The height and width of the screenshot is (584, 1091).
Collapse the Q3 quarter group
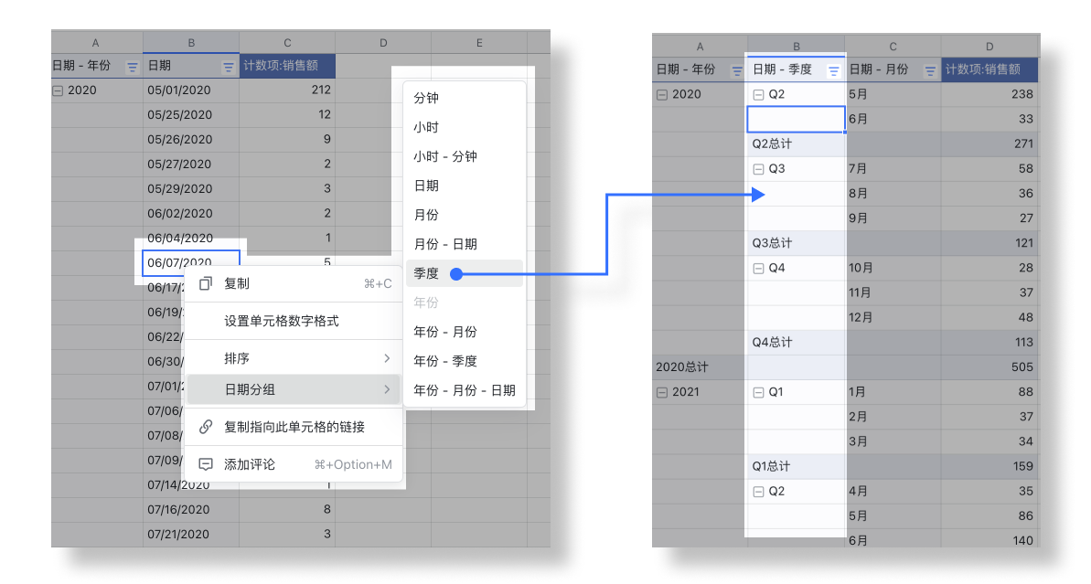pos(758,169)
